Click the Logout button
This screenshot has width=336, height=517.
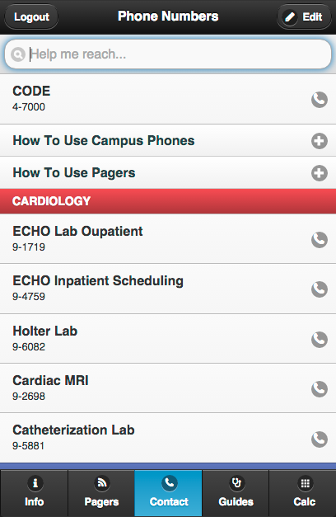click(x=31, y=16)
